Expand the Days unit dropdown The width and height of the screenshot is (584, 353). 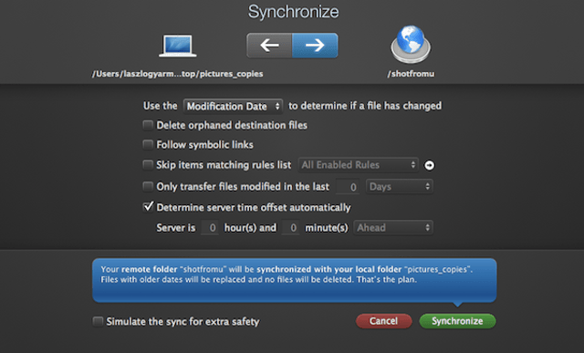tap(400, 186)
